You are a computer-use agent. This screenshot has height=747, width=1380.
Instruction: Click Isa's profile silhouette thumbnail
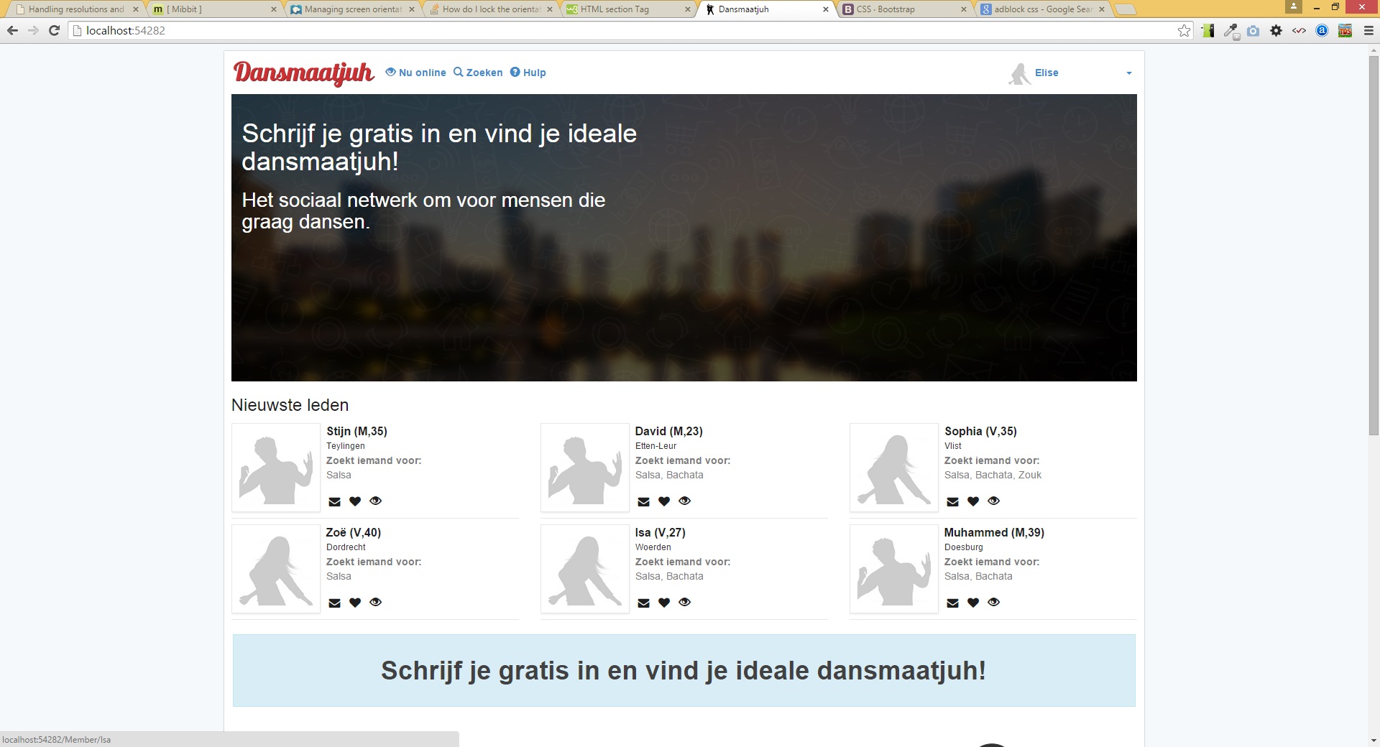585,569
